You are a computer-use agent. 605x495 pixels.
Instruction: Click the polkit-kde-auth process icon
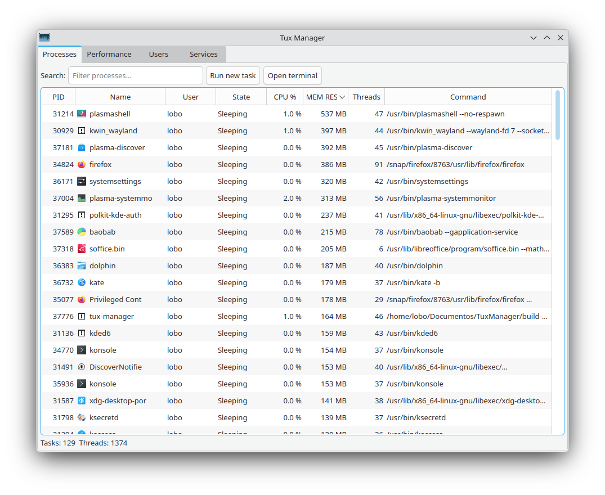(x=82, y=215)
